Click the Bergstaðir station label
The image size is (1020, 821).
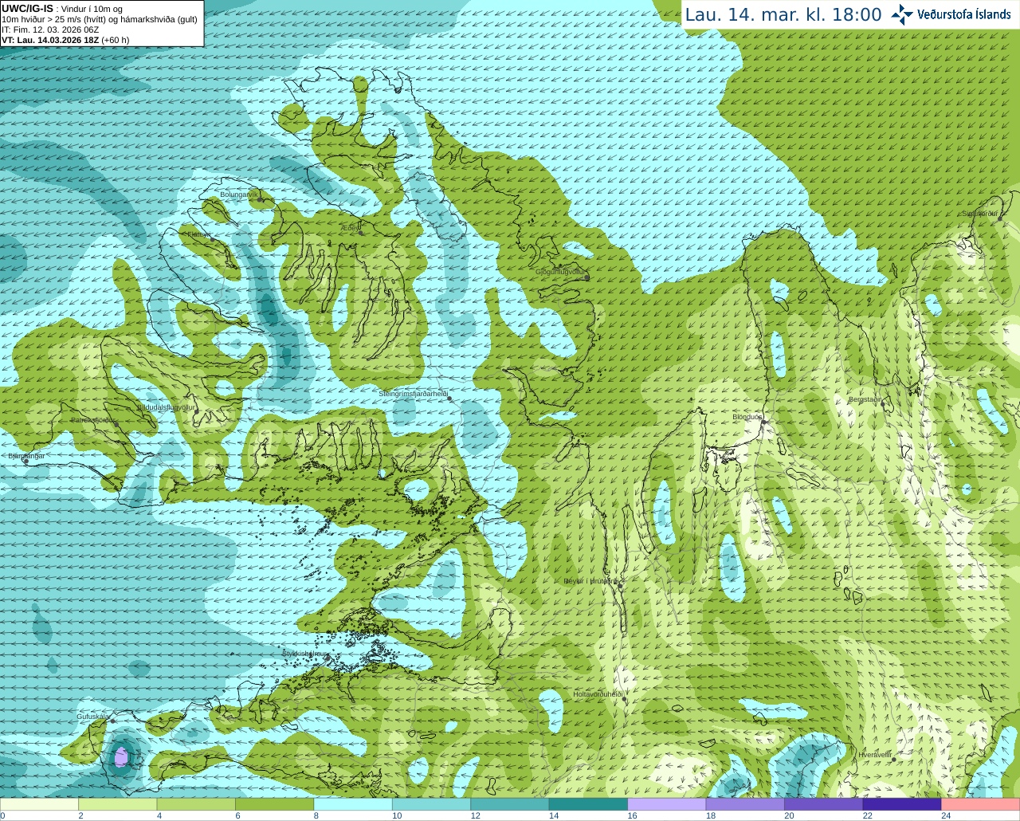point(865,399)
